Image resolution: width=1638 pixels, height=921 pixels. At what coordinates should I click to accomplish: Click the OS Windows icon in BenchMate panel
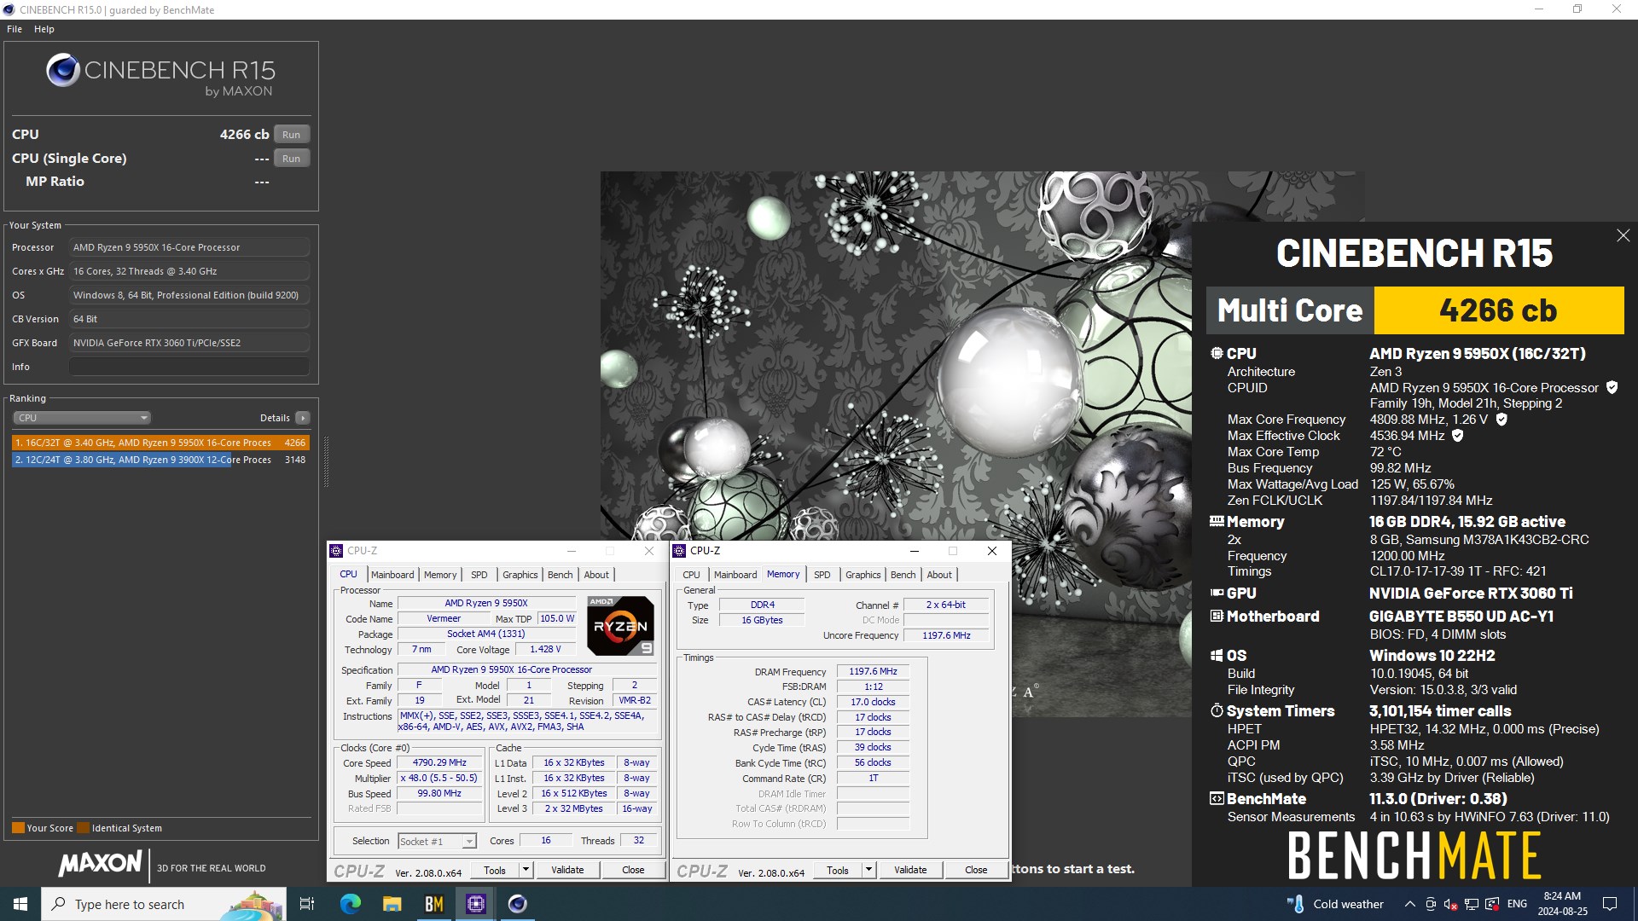1217,656
